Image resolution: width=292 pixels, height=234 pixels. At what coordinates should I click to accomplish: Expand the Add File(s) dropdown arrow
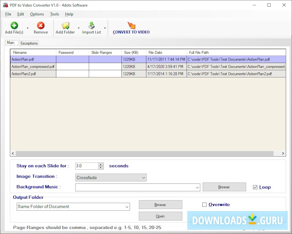pyautogui.click(x=28, y=28)
